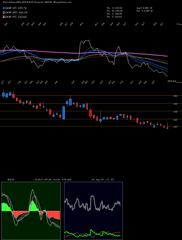Click the 'Pre L: 132.00' value
The width and height of the screenshot is (182, 240).
(114, 14)
